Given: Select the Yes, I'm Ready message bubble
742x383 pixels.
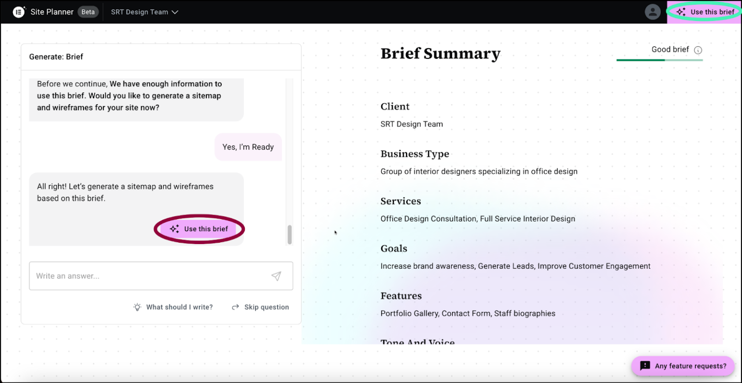Looking at the screenshot, I should pyautogui.click(x=248, y=147).
